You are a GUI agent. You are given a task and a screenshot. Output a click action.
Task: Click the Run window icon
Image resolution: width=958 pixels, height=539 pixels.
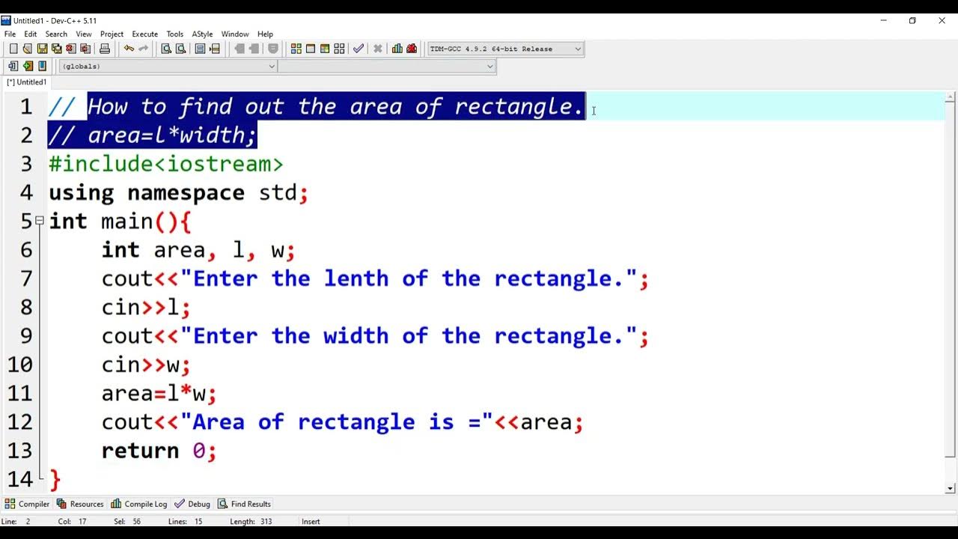tap(311, 49)
